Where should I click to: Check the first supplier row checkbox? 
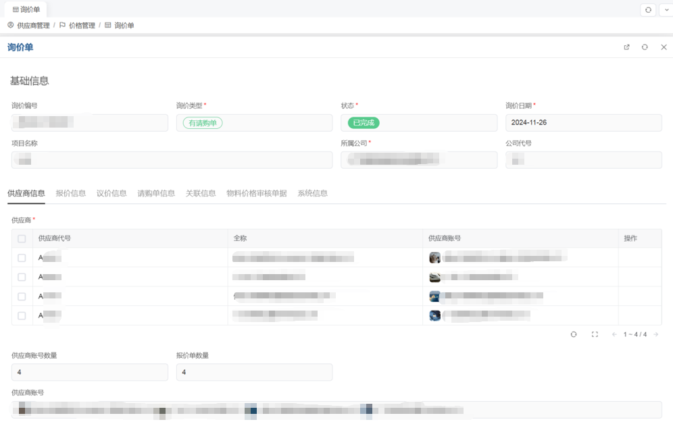coord(22,258)
